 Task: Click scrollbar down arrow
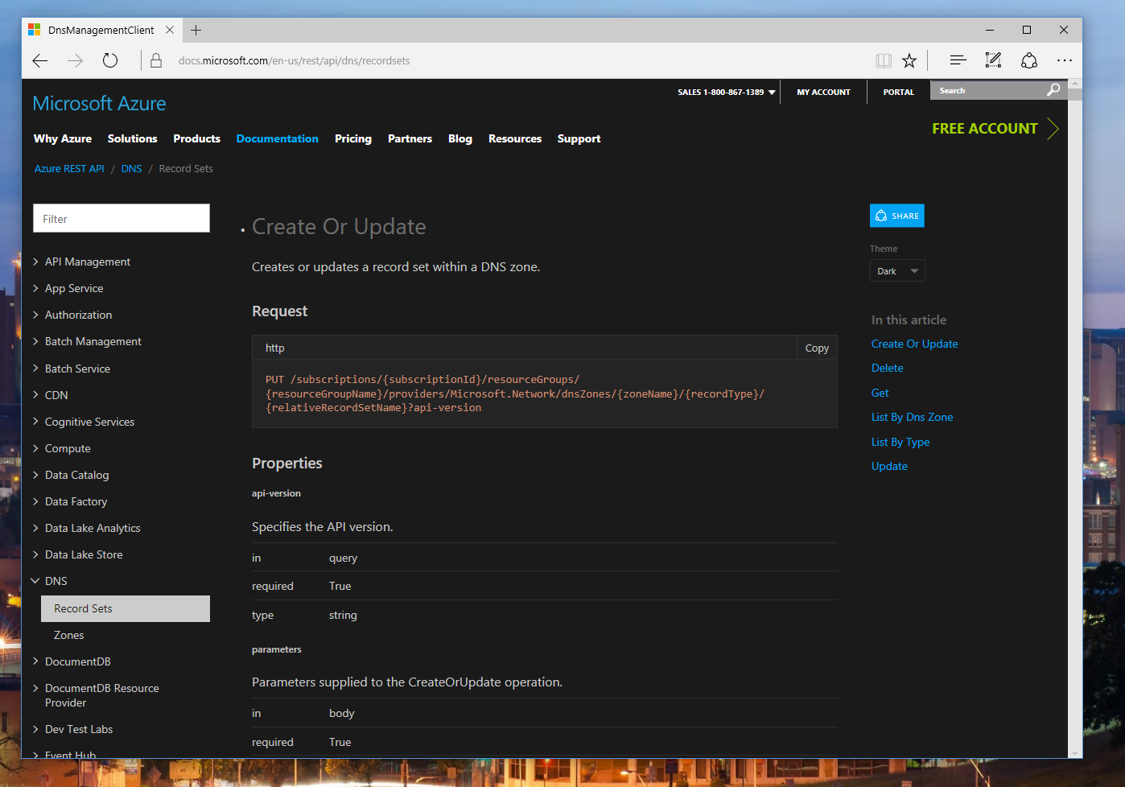(1075, 752)
